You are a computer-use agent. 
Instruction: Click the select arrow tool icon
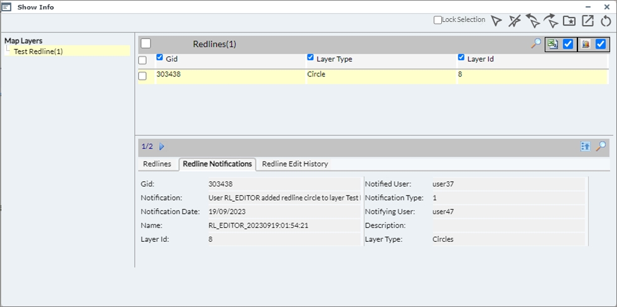(x=496, y=21)
